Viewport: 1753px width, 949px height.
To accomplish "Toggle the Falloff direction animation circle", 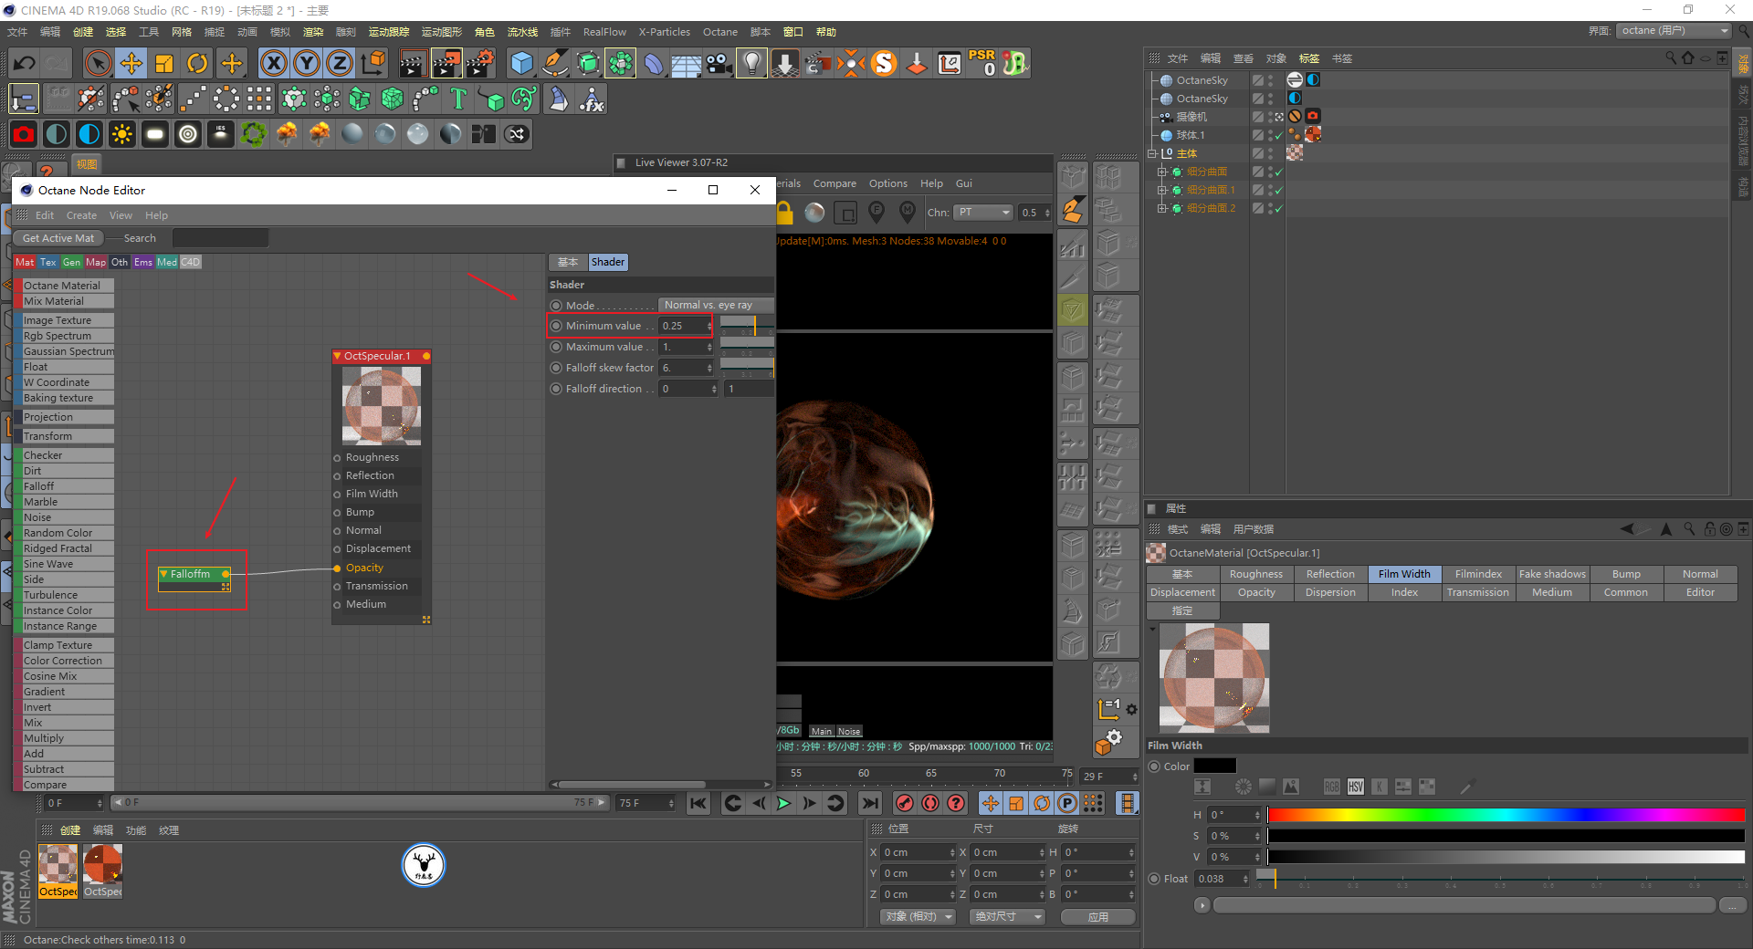I will (x=556, y=389).
